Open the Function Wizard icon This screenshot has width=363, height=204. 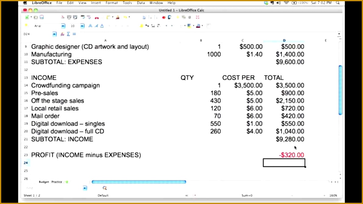pyautogui.click(x=62, y=34)
